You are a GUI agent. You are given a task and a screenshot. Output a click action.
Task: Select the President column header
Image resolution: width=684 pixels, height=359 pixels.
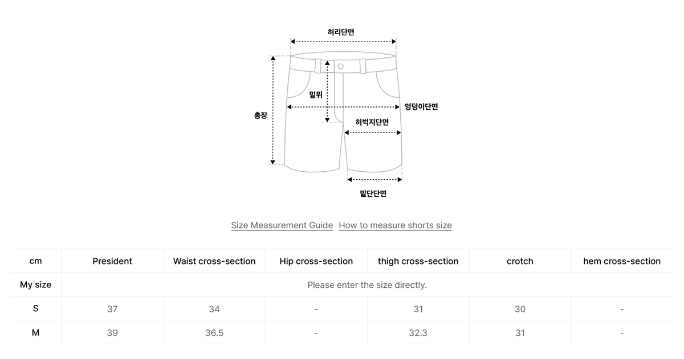(112, 261)
